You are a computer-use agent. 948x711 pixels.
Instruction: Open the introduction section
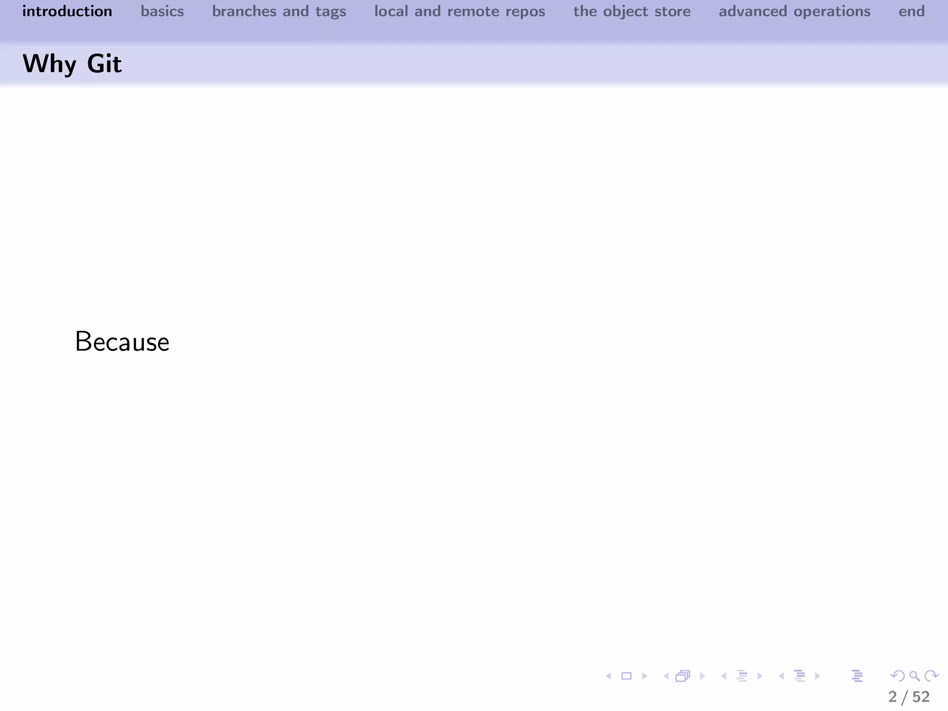(x=67, y=11)
